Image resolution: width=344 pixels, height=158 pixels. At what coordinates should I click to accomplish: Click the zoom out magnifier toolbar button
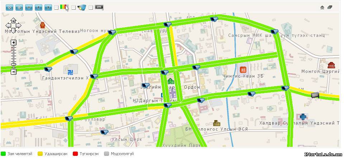19,8
